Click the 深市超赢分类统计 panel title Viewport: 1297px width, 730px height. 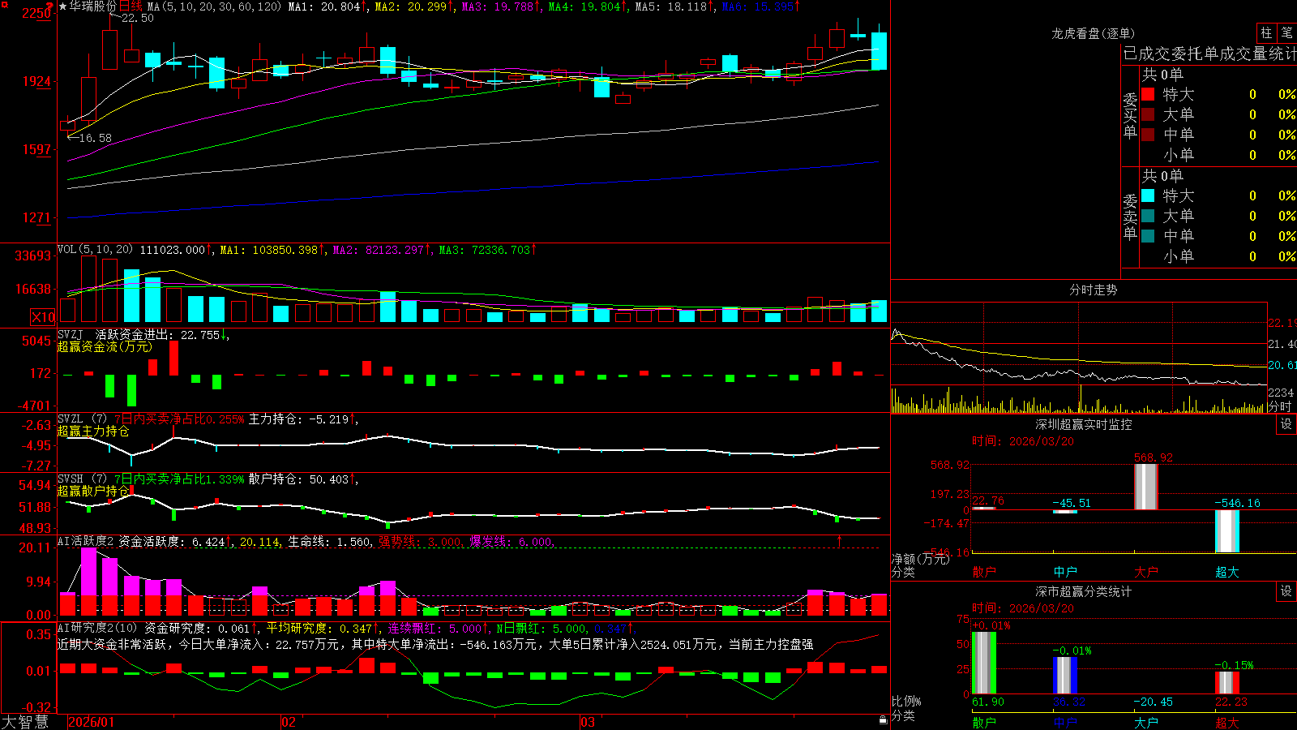[x=1084, y=591]
